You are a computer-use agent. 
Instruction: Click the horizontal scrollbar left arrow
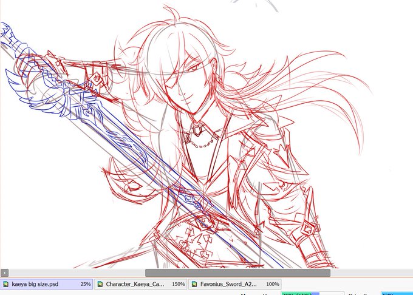click(x=4, y=273)
